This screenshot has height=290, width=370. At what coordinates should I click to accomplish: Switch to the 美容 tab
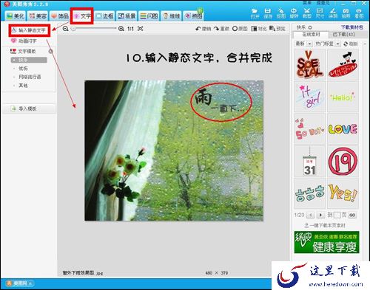pyautogui.click(x=38, y=16)
